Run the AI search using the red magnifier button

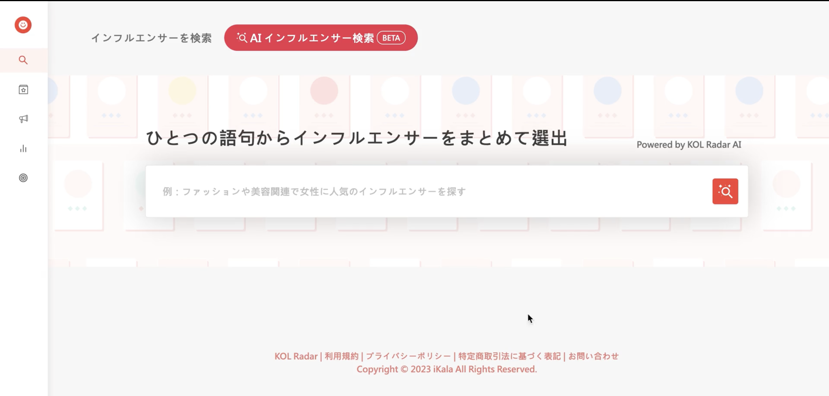pyautogui.click(x=725, y=191)
